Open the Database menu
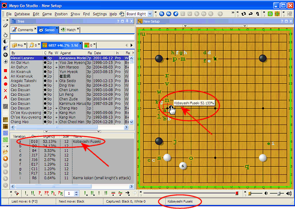The image size is (295, 209). tap(22, 14)
